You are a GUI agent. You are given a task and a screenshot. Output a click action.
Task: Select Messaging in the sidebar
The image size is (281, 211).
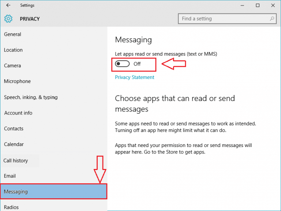(x=54, y=192)
